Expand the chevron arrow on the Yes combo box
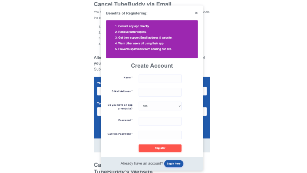Image resolution: width=307 pixels, height=173 pixels. tap(179, 106)
